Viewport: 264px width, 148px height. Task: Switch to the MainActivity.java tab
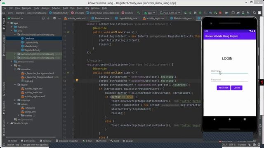click(182, 18)
